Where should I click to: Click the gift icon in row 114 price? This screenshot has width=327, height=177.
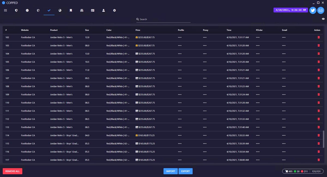tap(137, 135)
